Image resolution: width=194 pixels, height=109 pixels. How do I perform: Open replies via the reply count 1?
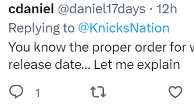(37, 93)
